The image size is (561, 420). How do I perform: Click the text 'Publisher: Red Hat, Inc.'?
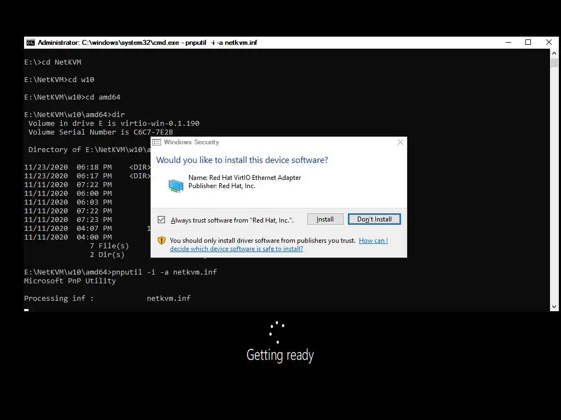point(222,186)
